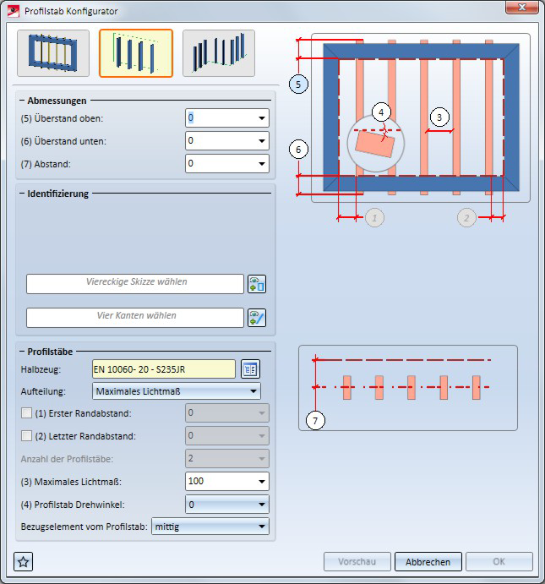Click the circled 6 marker in diagram
The height and width of the screenshot is (584, 545).
tap(298, 150)
